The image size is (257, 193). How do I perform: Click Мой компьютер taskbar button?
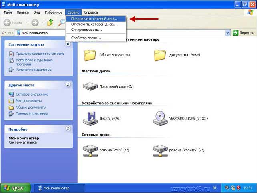[x=60, y=188]
